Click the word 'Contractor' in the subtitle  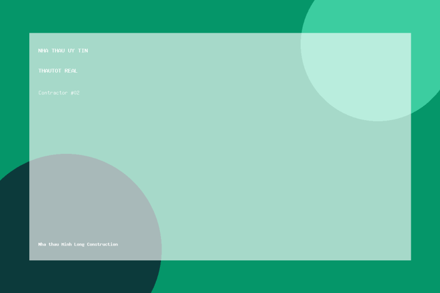tap(53, 93)
